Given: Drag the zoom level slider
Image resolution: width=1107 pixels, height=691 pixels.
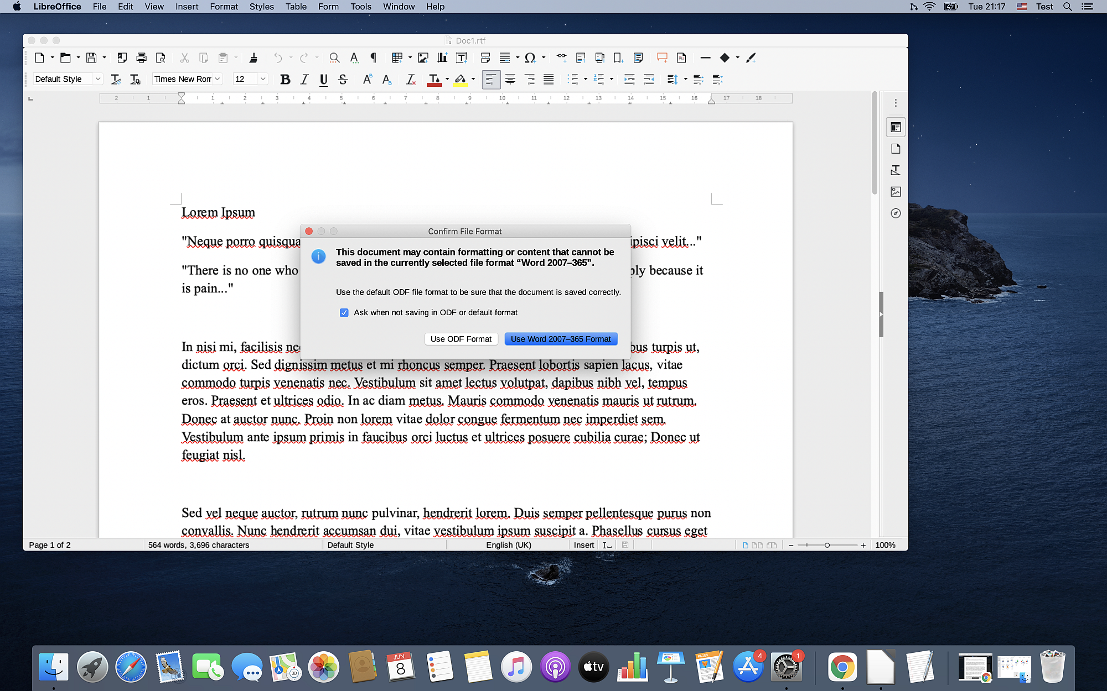Looking at the screenshot, I should (x=829, y=545).
